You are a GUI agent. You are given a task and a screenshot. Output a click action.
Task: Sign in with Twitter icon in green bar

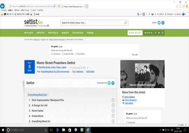click(159, 33)
